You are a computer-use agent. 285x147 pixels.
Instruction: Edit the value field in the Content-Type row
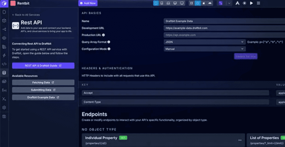(280, 102)
